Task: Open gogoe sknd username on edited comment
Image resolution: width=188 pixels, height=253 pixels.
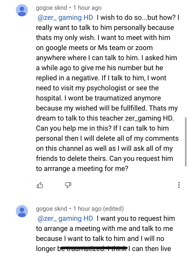Action: 51,209
